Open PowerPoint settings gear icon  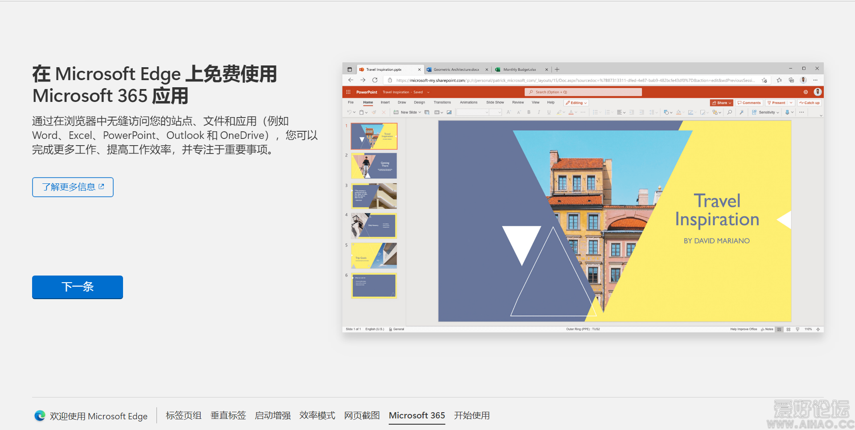pos(806,92)
